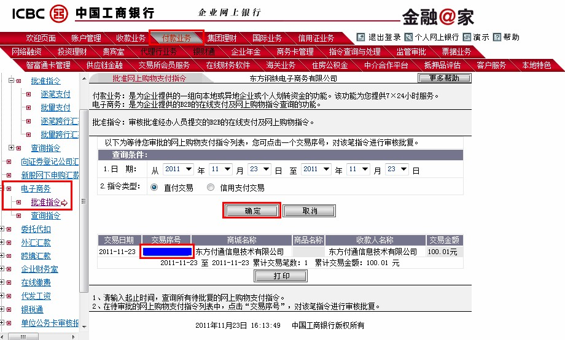
Task: Open the 在线缴费 sidebar link
Action: [x=36, y=283]
